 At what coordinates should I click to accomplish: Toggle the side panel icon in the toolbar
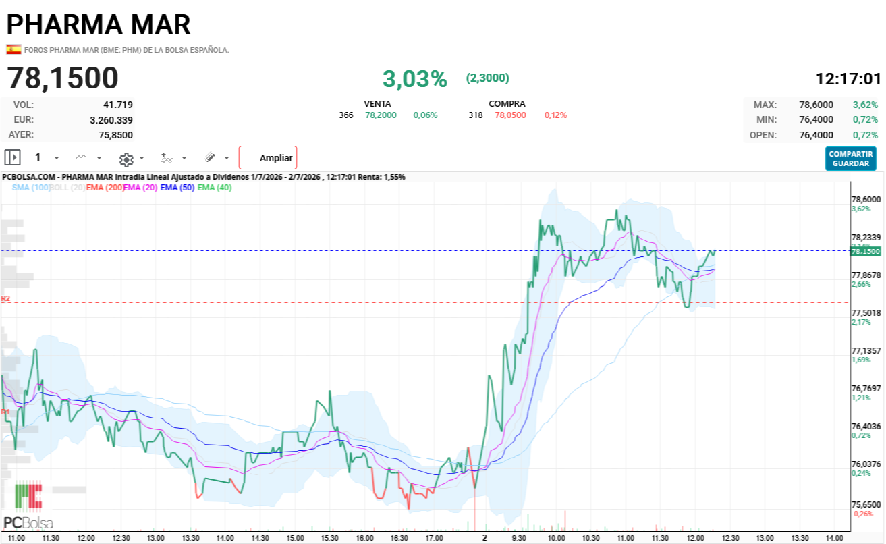pos(12,158)
